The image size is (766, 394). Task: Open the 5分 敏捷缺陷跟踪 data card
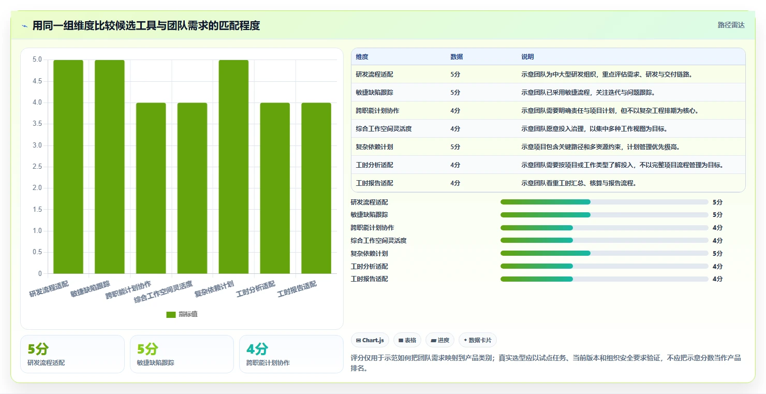182,354
